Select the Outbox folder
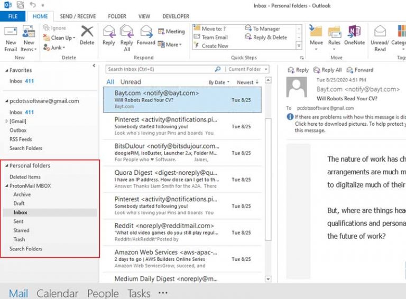The height and width of the screenshot is (299, 406). tap(18, 130)
